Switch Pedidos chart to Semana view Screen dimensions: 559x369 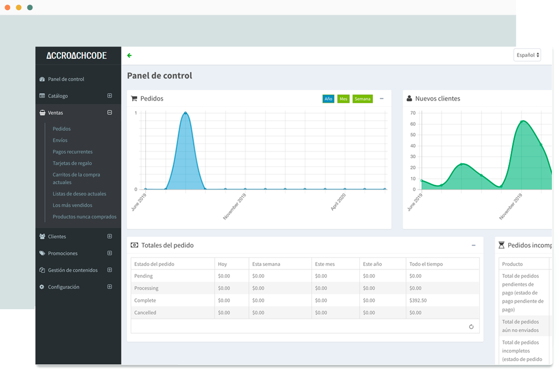click(363, 99)
